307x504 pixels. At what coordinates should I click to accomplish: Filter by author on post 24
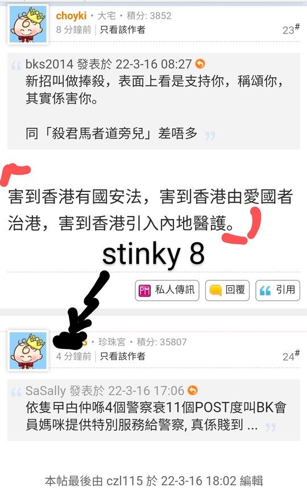pos(122,356)
